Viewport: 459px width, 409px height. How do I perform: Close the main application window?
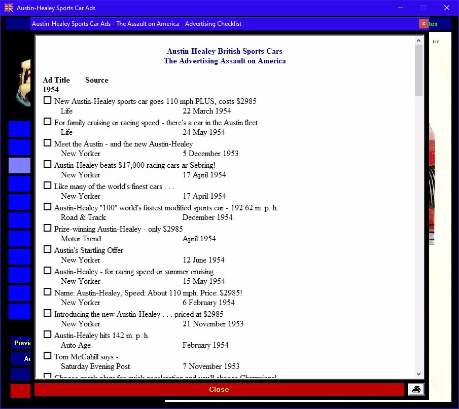pos(447,8)
